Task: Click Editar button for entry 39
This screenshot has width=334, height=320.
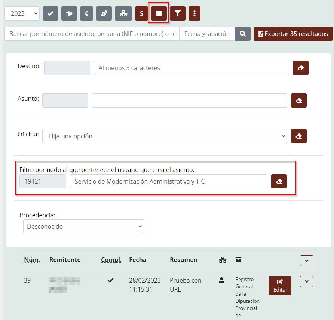Action: 279,286
